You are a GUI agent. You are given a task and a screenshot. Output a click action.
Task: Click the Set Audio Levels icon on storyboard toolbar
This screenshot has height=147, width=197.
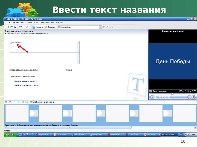(6, 102)
